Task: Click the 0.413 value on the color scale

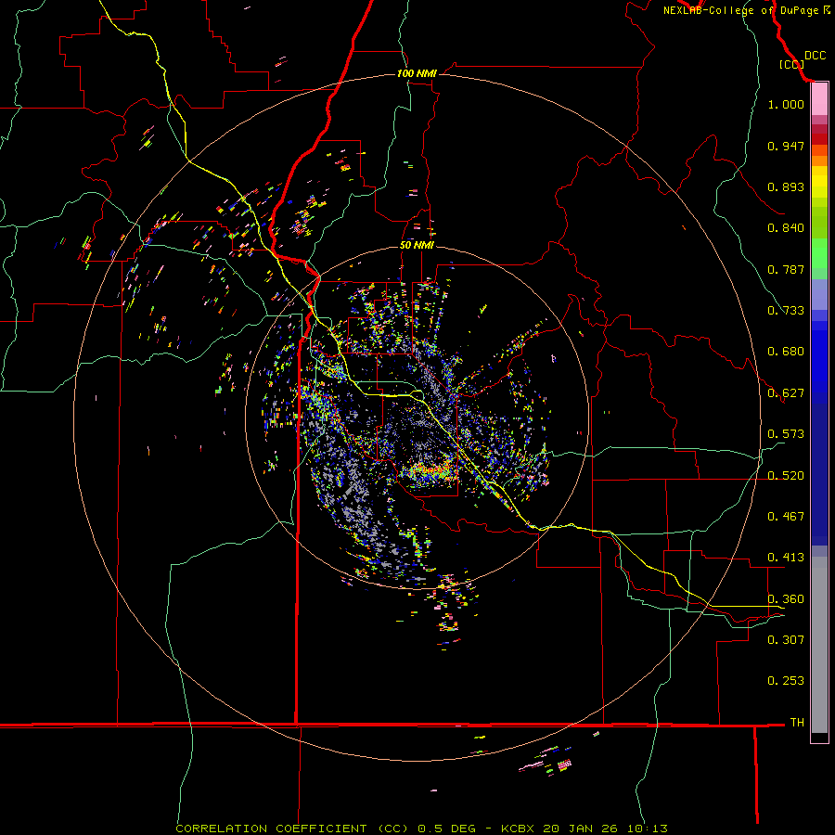Action: (x=786, y=558)
